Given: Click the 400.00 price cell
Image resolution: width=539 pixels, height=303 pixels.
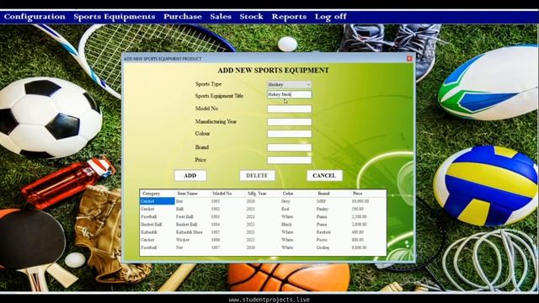Looking at the screenshot, I should [x=358, y=232].
